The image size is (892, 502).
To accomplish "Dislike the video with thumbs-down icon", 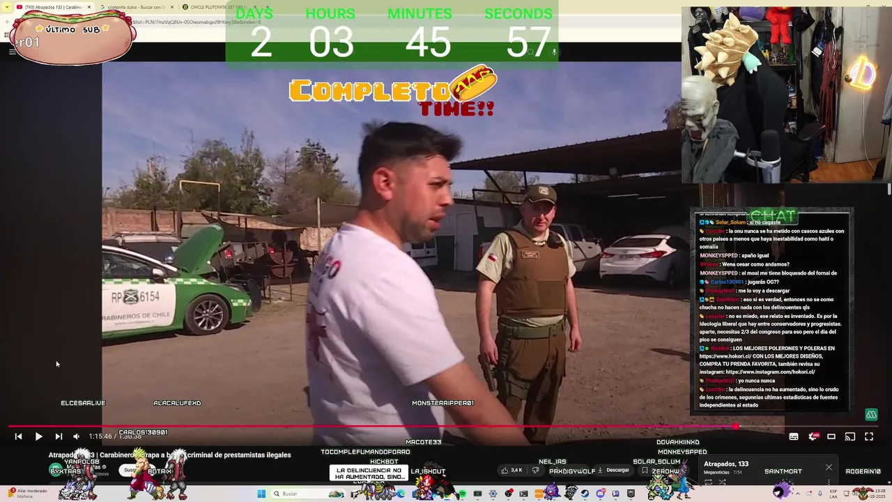I will coord(536,471).
